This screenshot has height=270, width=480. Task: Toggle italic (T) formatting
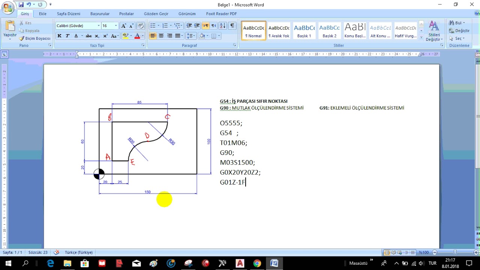tap(67, 36)
